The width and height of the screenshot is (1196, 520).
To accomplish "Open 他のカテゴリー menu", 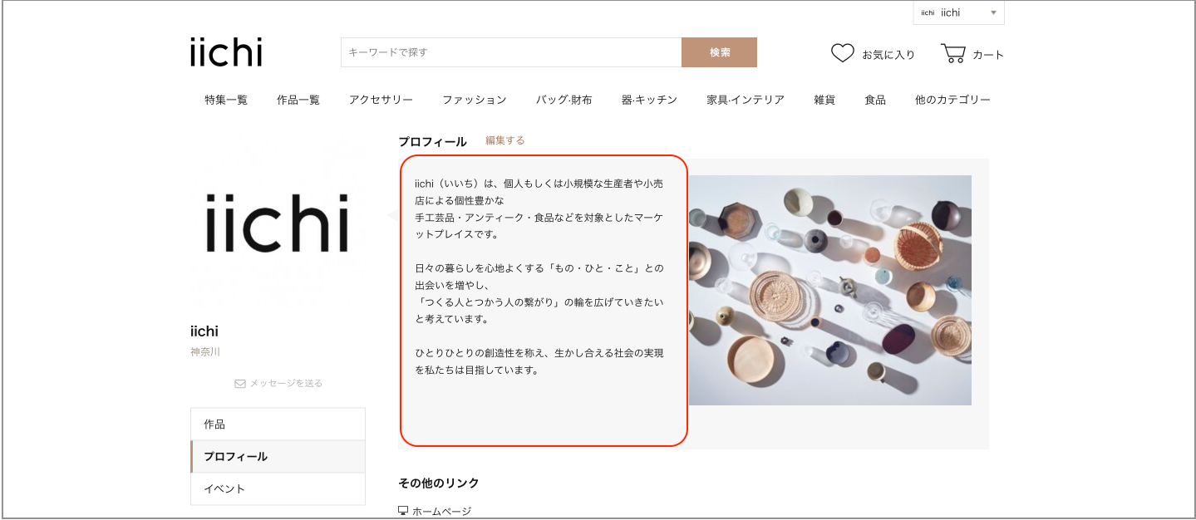I will [952, 100].
